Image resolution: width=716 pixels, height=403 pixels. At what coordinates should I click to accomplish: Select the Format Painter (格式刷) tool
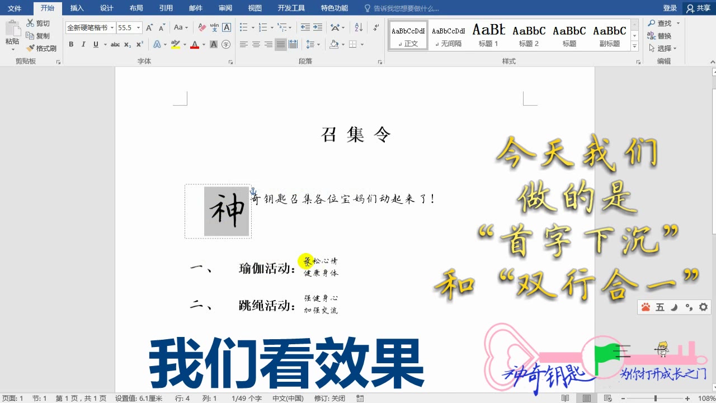42,48
